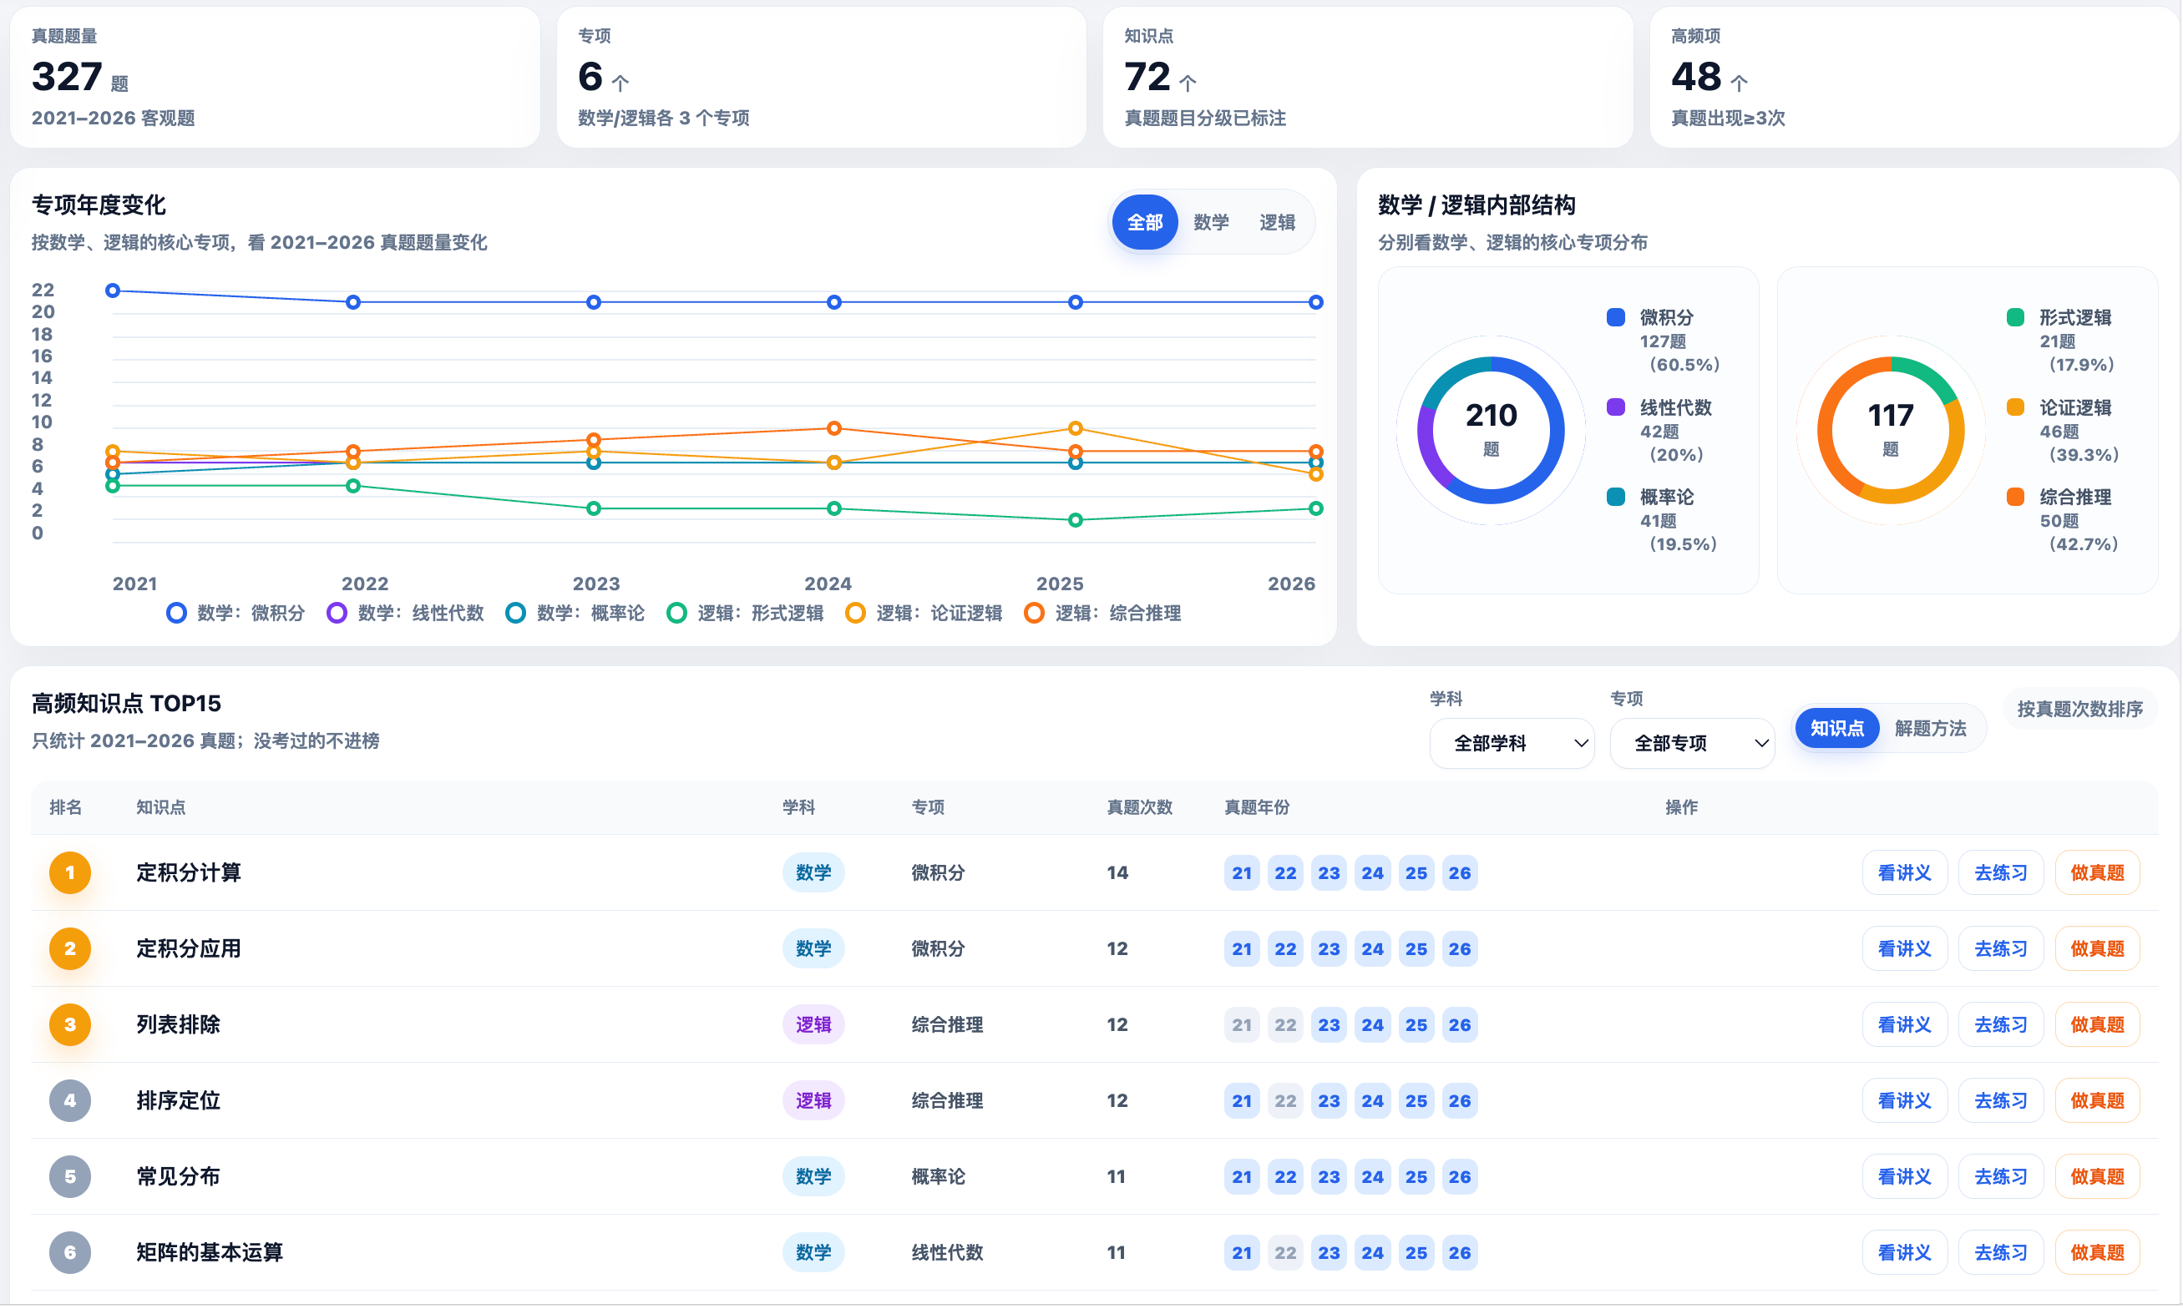
Task: Select the 全部 chart filter tab
Action: (1144, 222)
